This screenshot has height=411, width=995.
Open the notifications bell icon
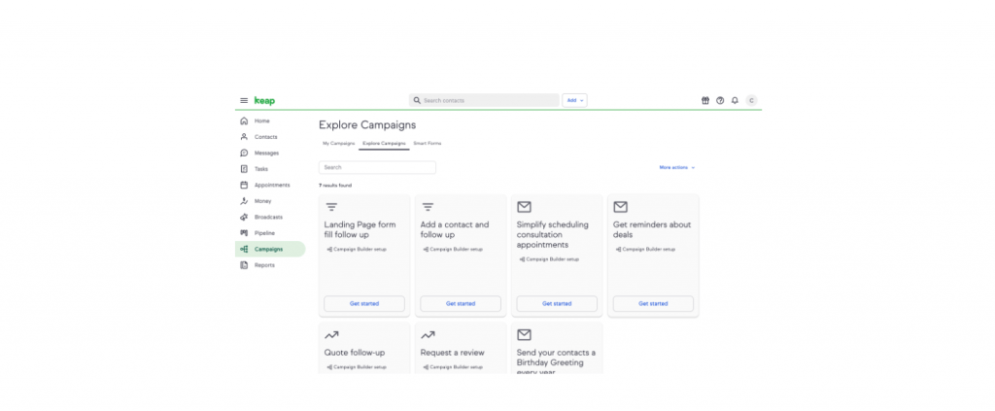[735, 100]
